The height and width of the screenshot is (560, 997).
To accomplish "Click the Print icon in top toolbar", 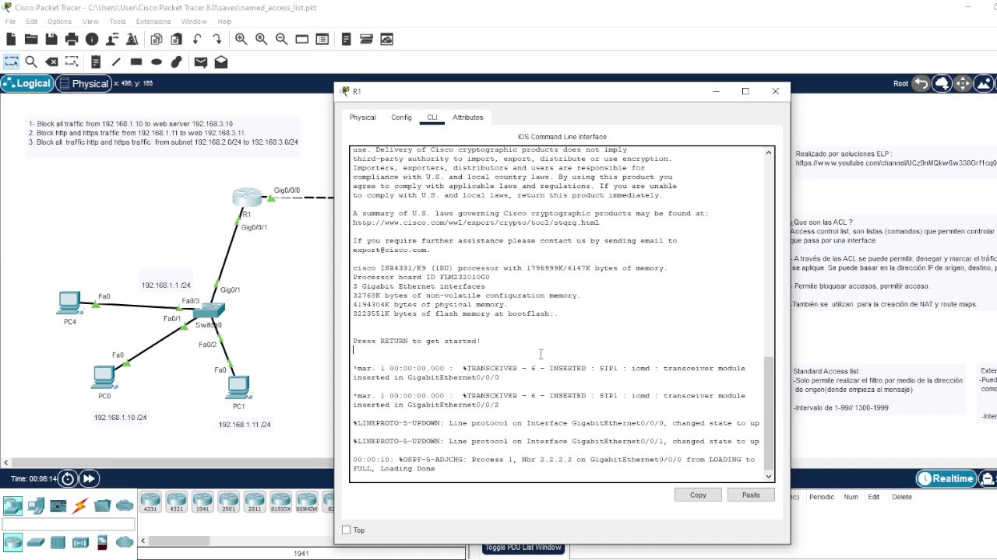I will click(x=72, y=39).
